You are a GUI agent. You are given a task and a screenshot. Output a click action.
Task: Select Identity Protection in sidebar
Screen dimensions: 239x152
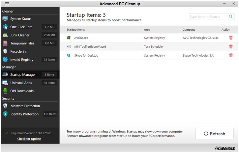(24, 114)
